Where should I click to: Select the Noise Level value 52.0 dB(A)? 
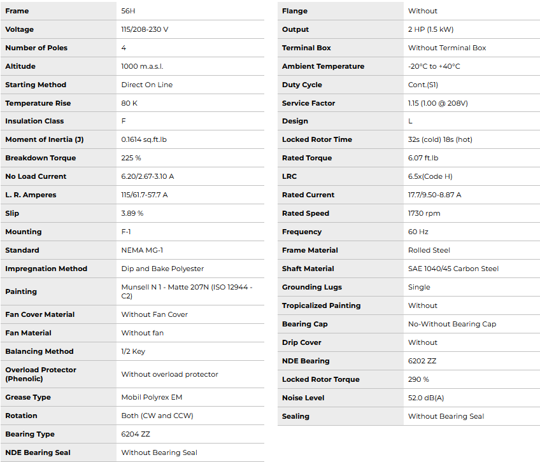point(426,398)
